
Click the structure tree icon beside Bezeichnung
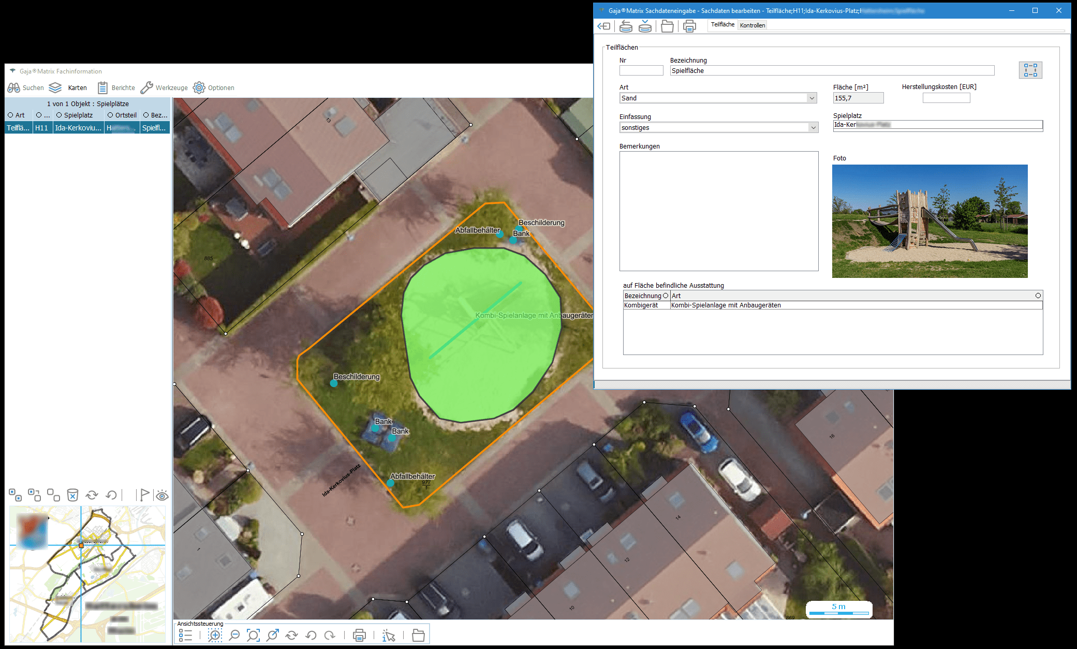(1030, 70)
